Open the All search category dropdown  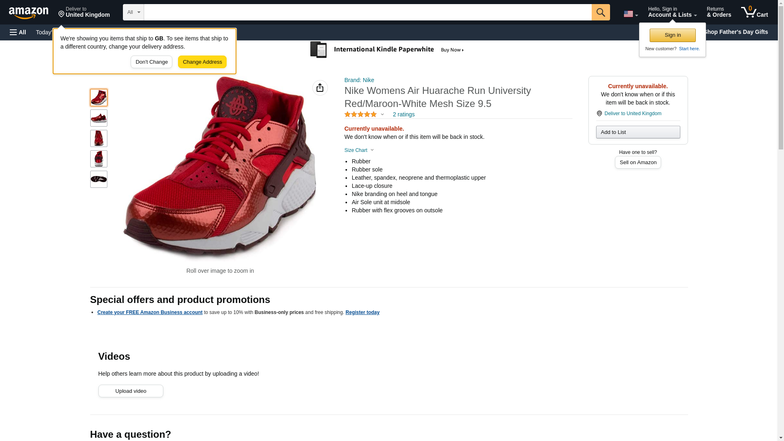pyautogui.click(x=133, y=12)
